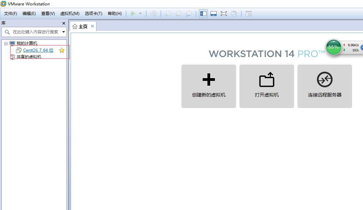363x210 pixels.
Task: Open the 虚拟机(M) menu
Action: (x=70, y=14)
